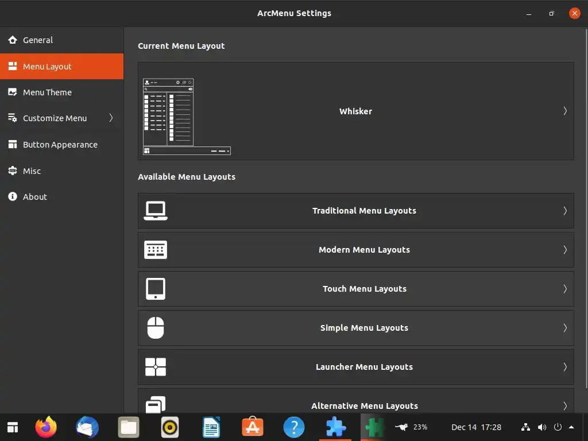588x441 pixels.
Task: Click the list-gear icon beside Customize Menu
Action: click(x=13, y=118)
